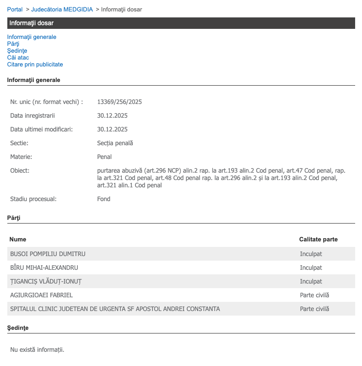Image resolution: width=362 pixels, height=366 pixels.
Task: Open the Citare prin publicitate link
Action: point(35,65)
